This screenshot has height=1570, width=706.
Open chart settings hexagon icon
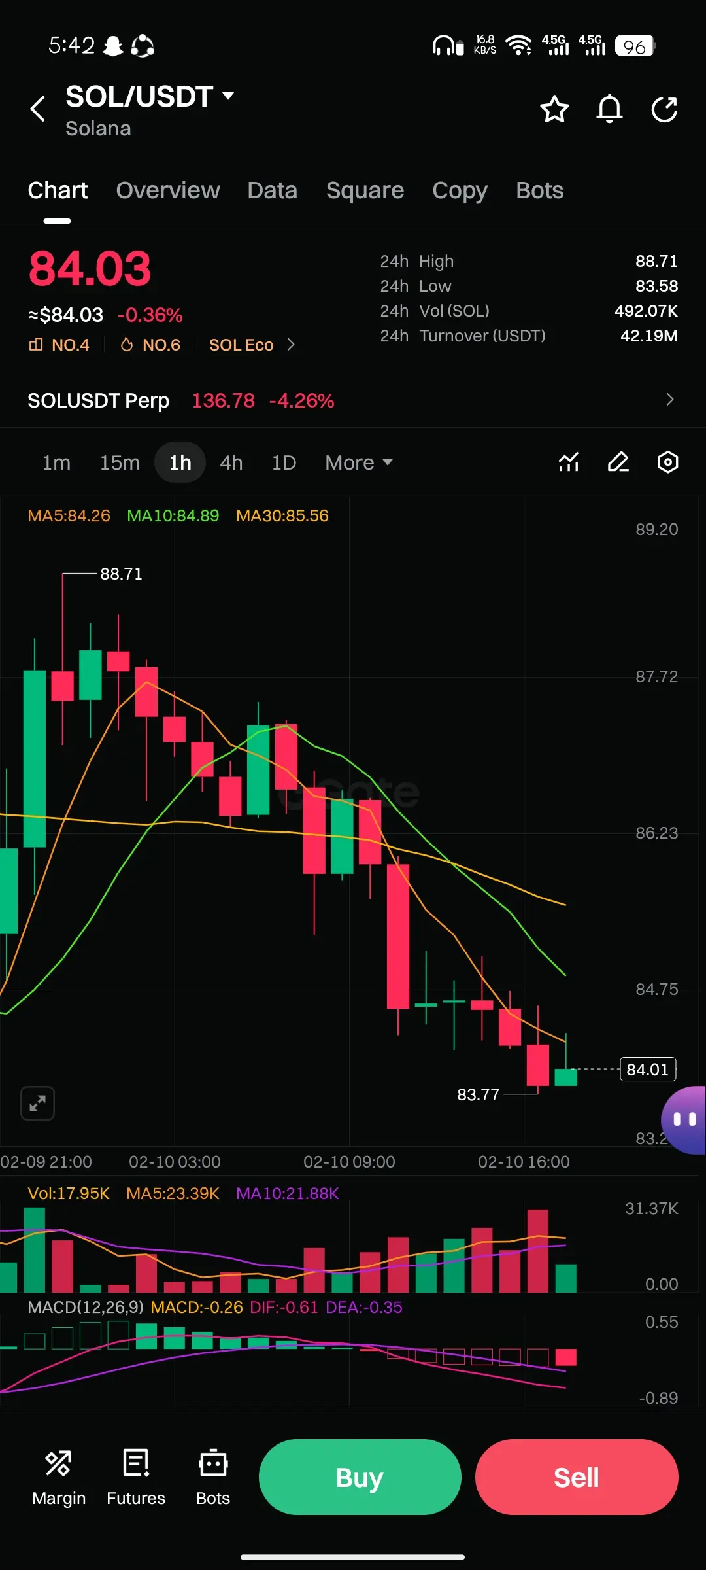[667, 462]
